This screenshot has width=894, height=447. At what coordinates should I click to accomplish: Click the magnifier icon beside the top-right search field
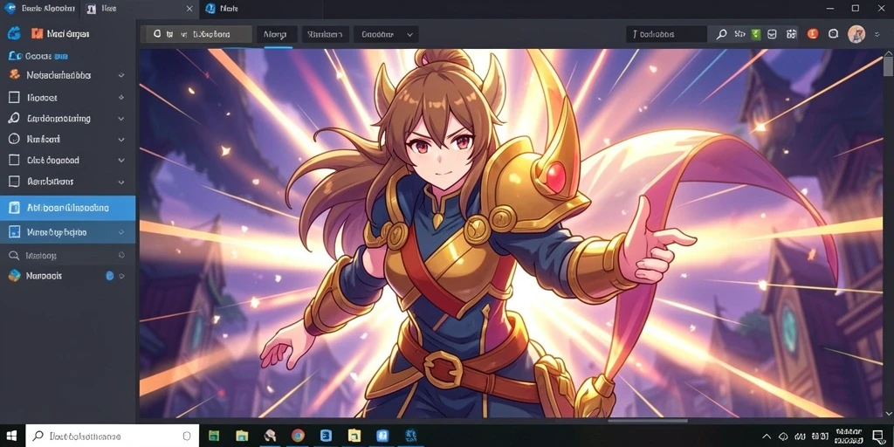pos(721,34)
